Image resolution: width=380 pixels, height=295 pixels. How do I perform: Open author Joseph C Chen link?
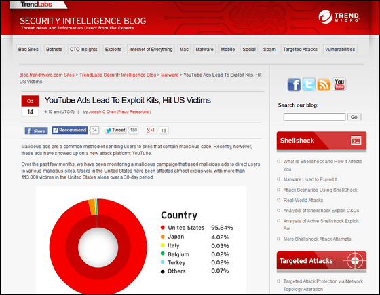[119, 112]
